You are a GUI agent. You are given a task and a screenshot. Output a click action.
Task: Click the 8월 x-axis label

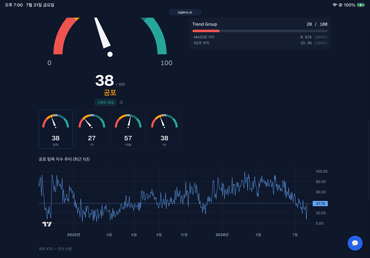click(159, 235)
